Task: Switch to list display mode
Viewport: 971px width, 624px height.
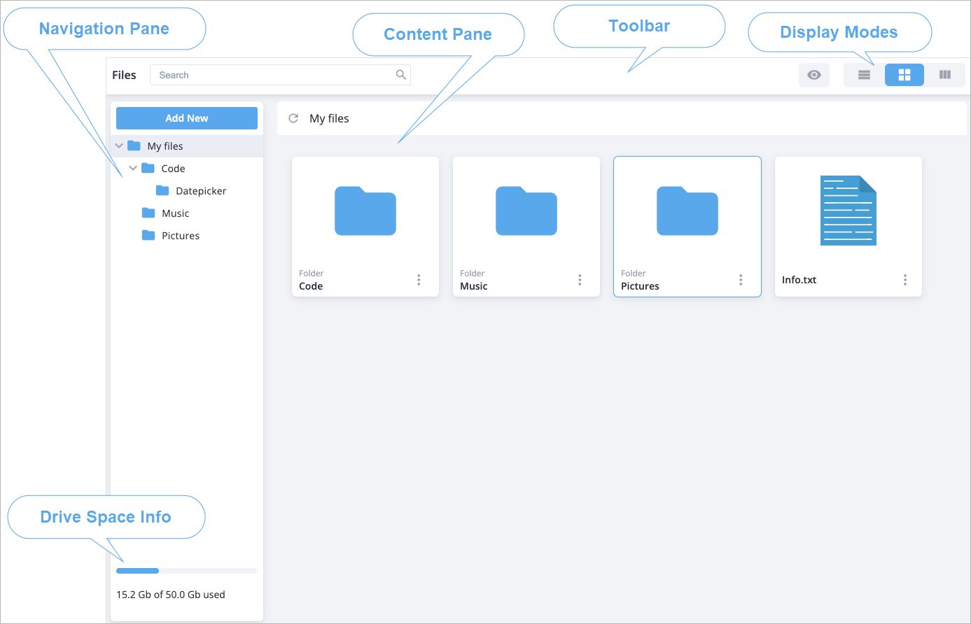Action: coord(864,75)
